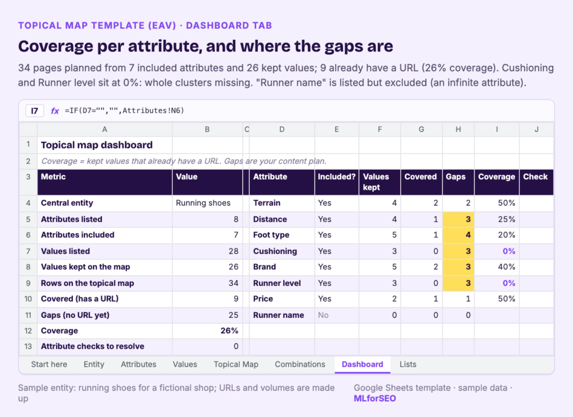The image size is (573, 417).
Task: Click the 'Values listed' cell
Action: [x=105, y=251]
